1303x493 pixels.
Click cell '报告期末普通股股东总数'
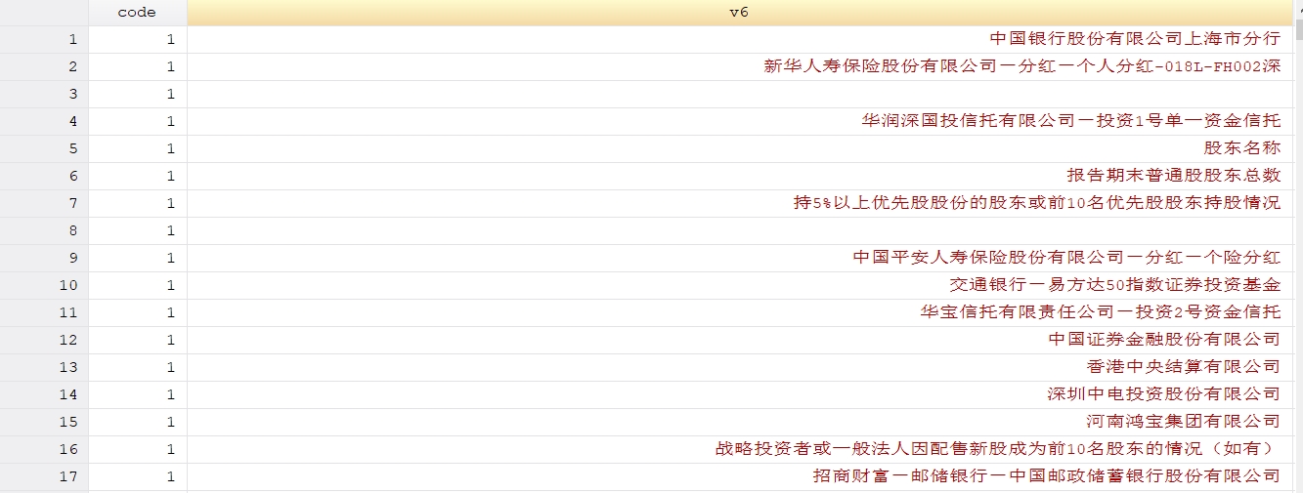tap(740, 176)
